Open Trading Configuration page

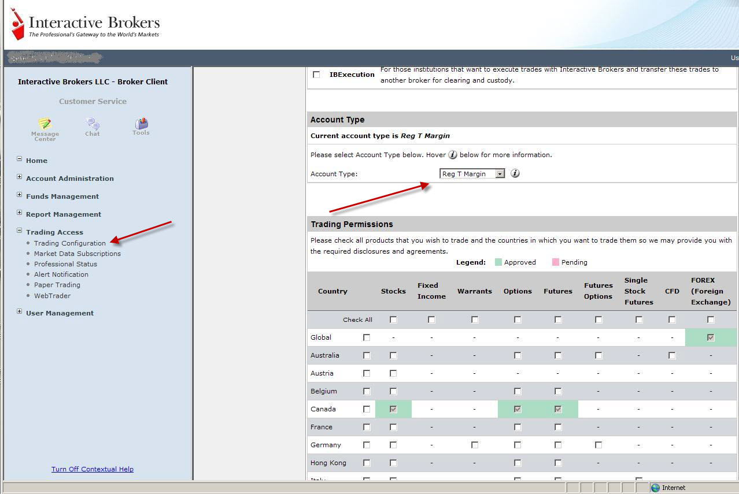coord(70,243)
